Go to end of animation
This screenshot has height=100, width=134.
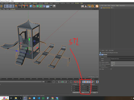(x=71, y=82)
